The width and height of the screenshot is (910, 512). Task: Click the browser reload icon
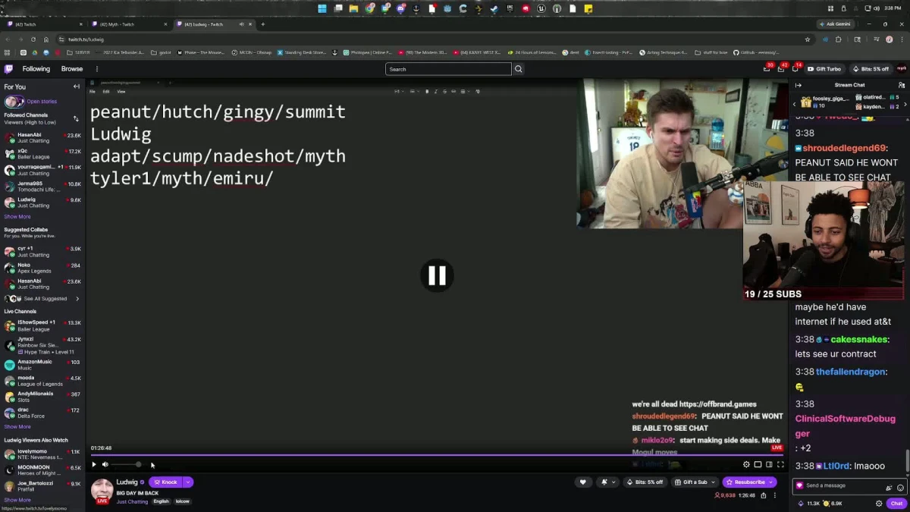tap(35, 39)
